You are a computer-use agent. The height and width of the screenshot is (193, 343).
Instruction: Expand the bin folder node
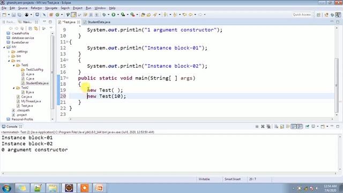point(9,56)
